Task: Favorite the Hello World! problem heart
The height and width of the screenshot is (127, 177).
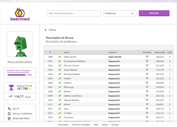Action: (x=147, y=57)
